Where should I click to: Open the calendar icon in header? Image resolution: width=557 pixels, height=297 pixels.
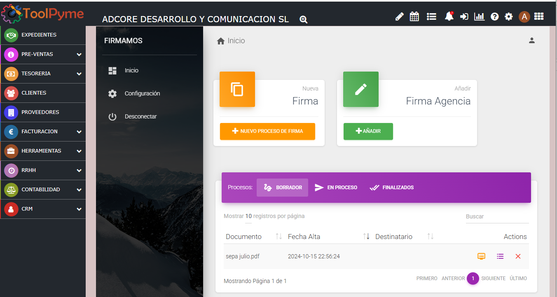coord(414,16)
